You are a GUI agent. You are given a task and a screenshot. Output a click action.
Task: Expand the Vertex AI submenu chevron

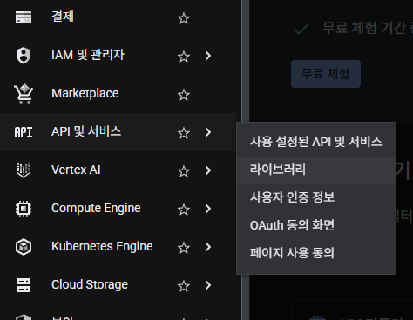point(208,170)
